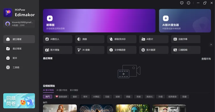
Task: Choose the 風格化 filter chip
Action: (x=150, y=97)
